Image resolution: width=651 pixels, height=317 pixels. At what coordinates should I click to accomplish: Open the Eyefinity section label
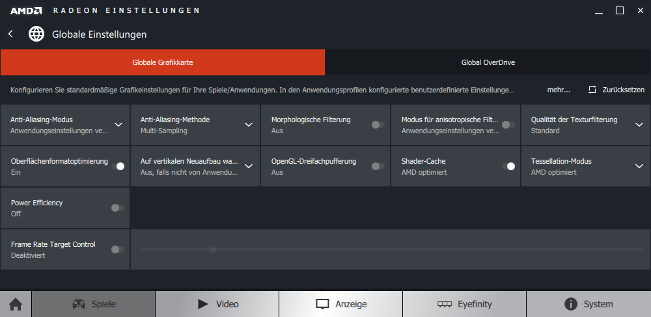coord(475,304)
